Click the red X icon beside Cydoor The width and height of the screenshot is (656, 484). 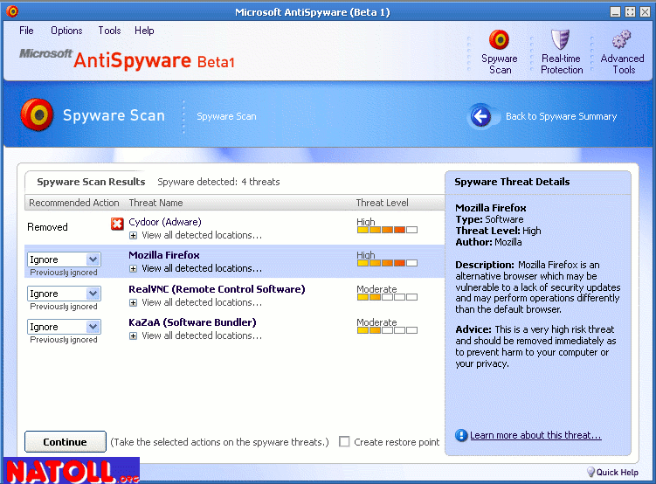pyautogui.click(x=117, y=224)
